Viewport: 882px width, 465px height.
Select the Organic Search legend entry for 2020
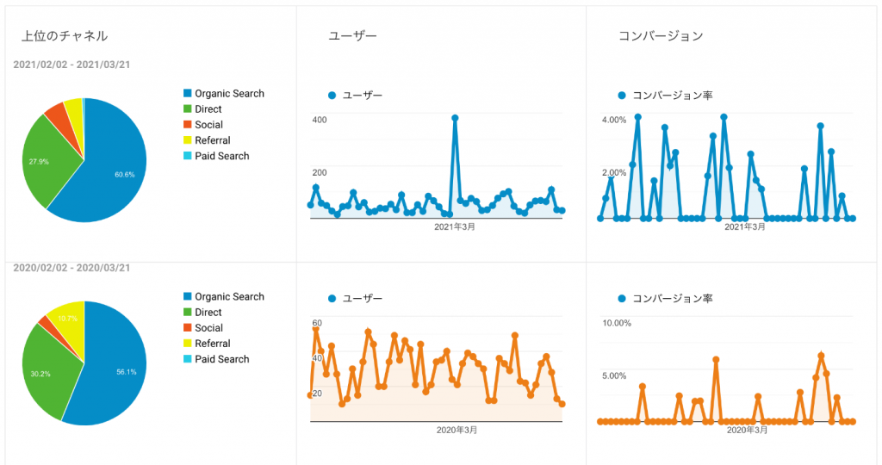[x=229, y=297]
